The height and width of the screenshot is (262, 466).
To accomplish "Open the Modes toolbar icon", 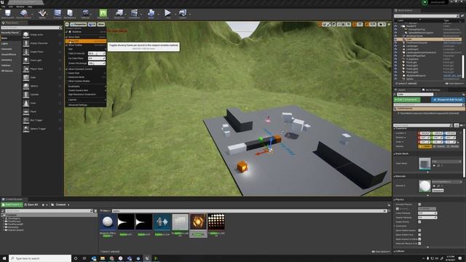I will click(x=42, y=13).
